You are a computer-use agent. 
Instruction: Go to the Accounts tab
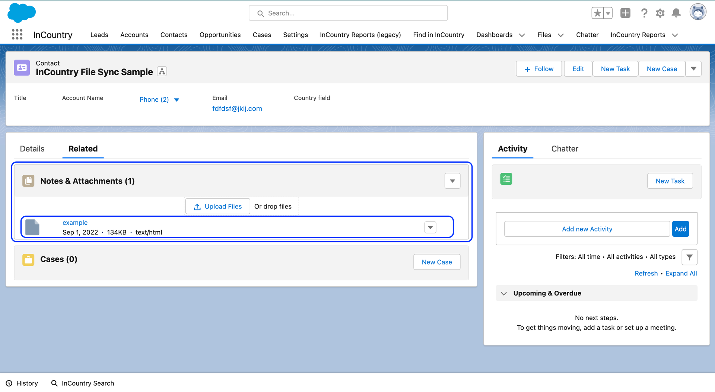[x=134, y=35]
